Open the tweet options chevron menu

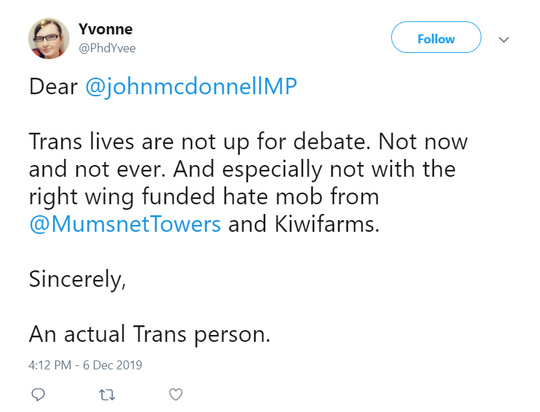(x=504, y=40)
